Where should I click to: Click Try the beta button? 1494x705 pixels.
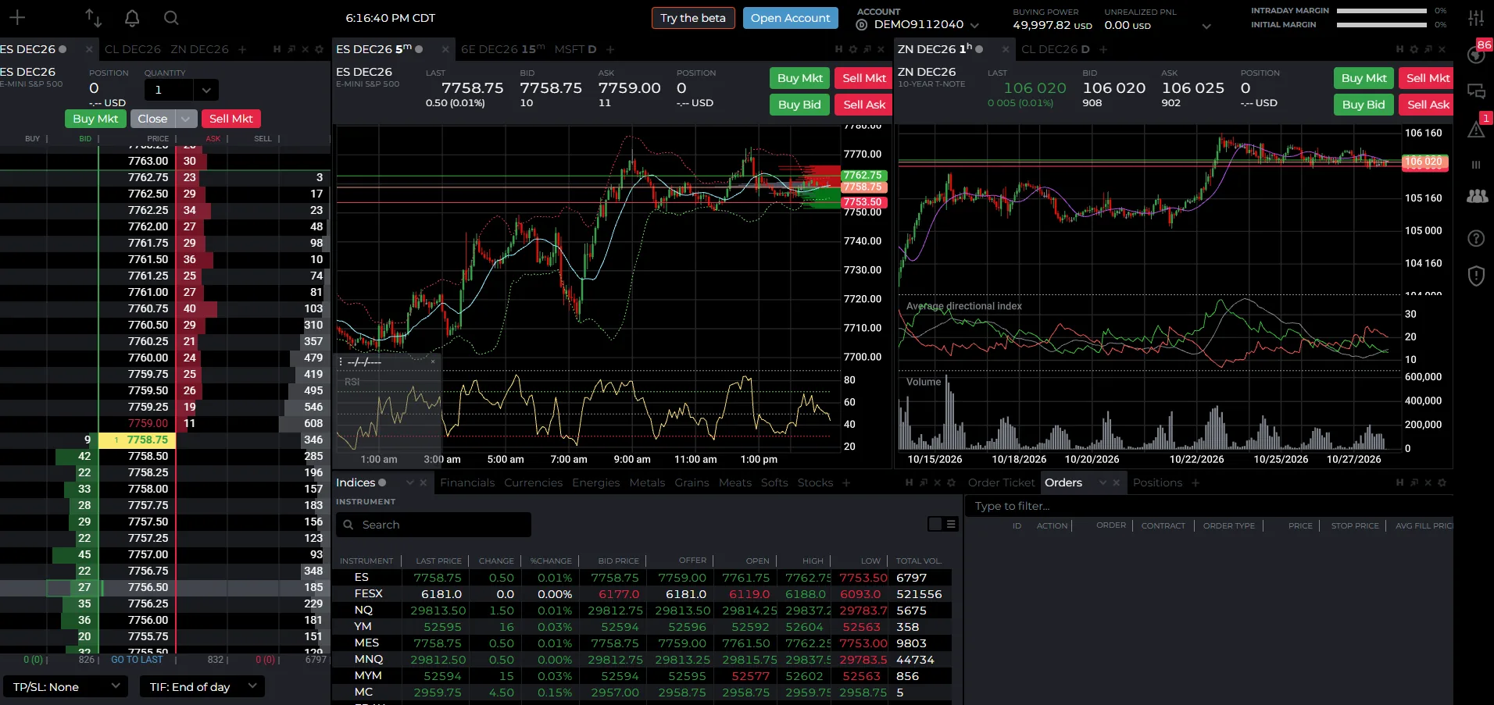pyautogui.click(x=693, y=18)
